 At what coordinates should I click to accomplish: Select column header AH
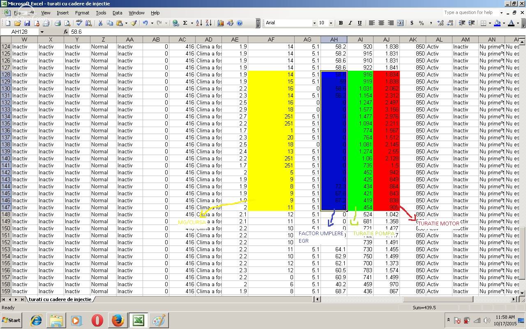pos(334,39)
